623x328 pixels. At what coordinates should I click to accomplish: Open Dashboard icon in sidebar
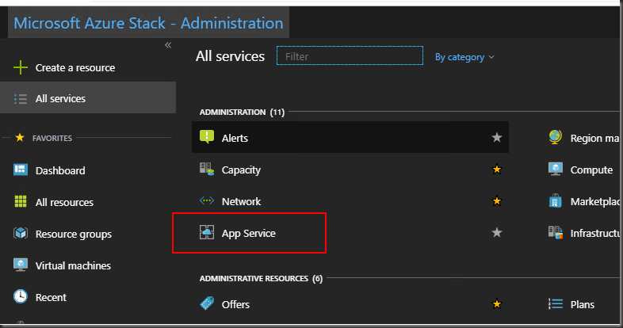[x=21, y=170]
